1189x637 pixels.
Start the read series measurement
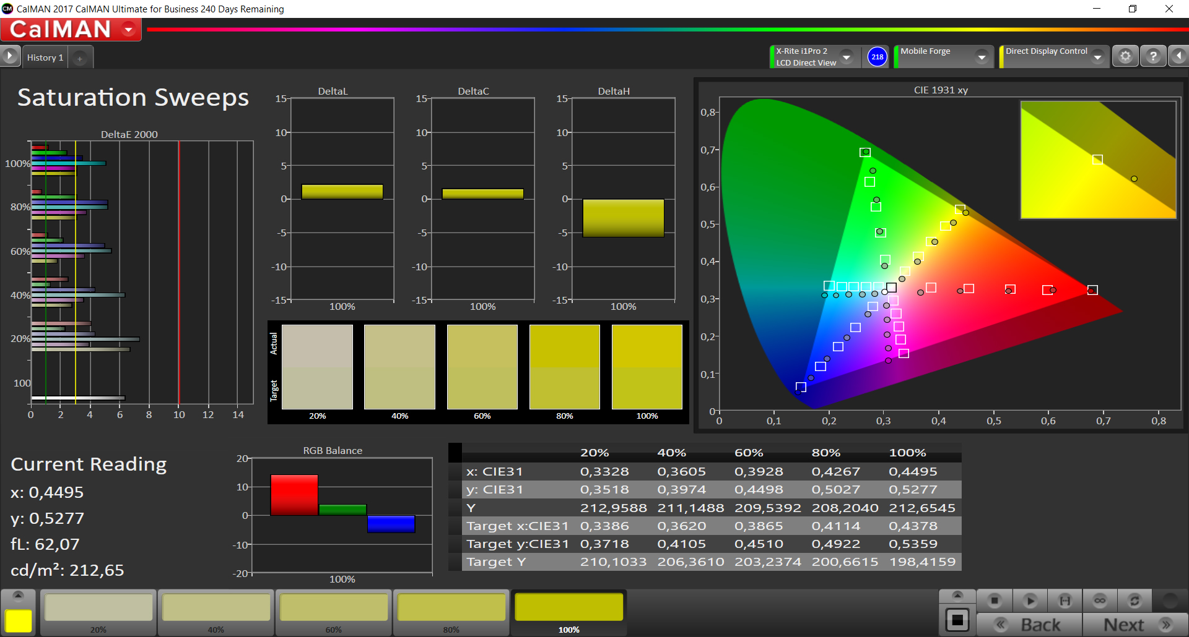click(1065, 601)
